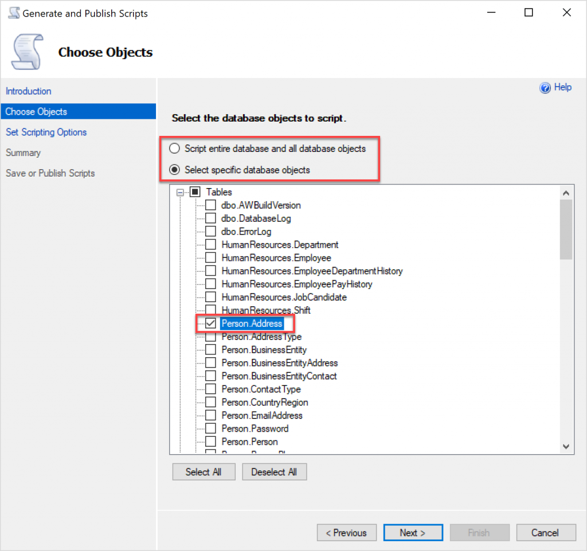Click the large scroll icon beside Choose Objects
This screenshot has width=587, height=551.
pos(28,52)
